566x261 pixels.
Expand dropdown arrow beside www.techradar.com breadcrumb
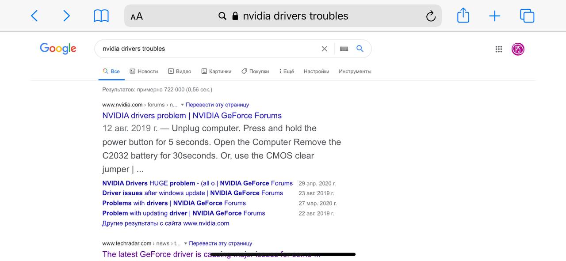point(185,244)
